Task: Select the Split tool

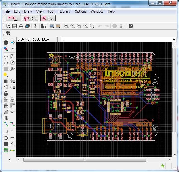Action: [x=6, y=112]
